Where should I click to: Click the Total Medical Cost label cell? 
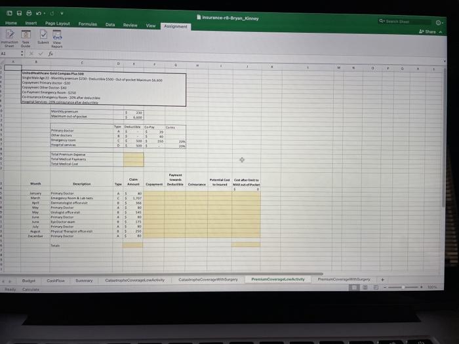tap(82, 164)
